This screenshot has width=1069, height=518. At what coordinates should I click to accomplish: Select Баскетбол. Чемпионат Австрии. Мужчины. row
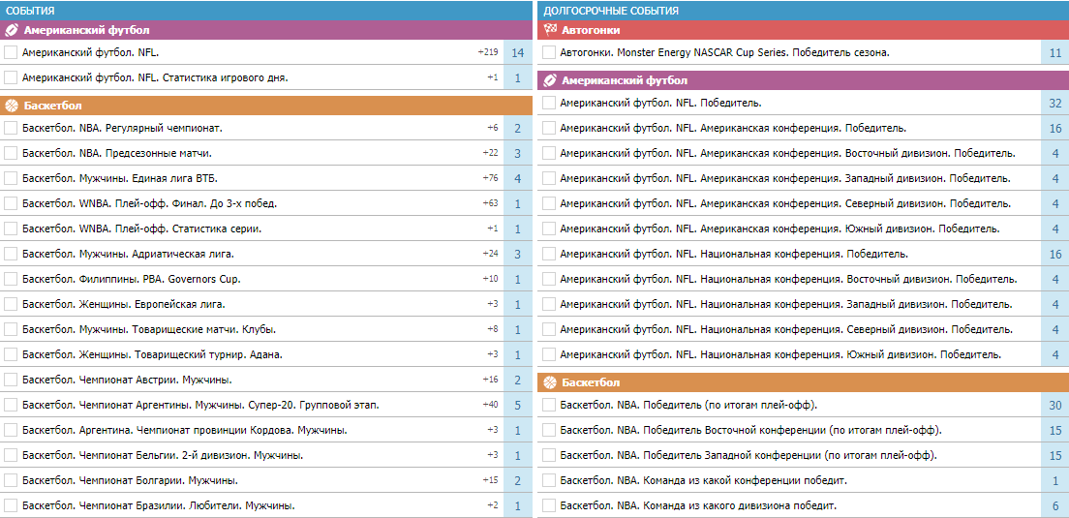click(x=266, y=381)
